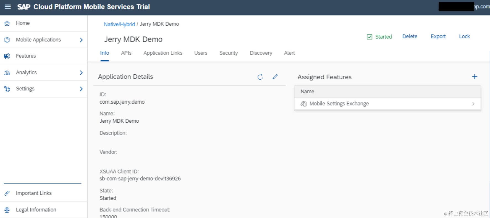Open the hamburger navigation menu
Image resolution: width=490 pixels, height=218 pixels.
pos(8,7)
